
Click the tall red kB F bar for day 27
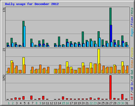110,87
